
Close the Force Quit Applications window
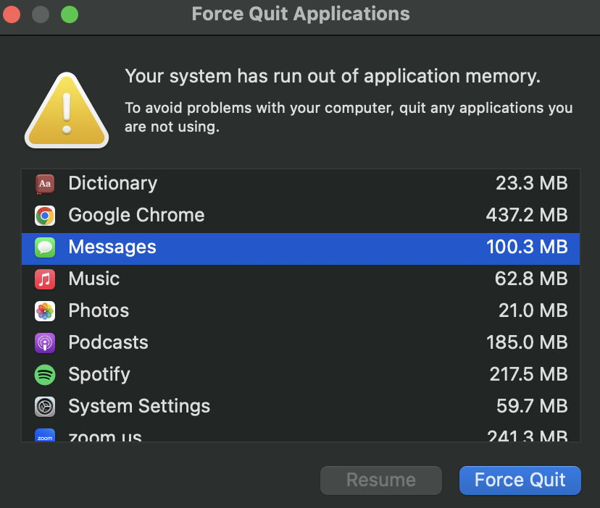click(x=12, y=14)
